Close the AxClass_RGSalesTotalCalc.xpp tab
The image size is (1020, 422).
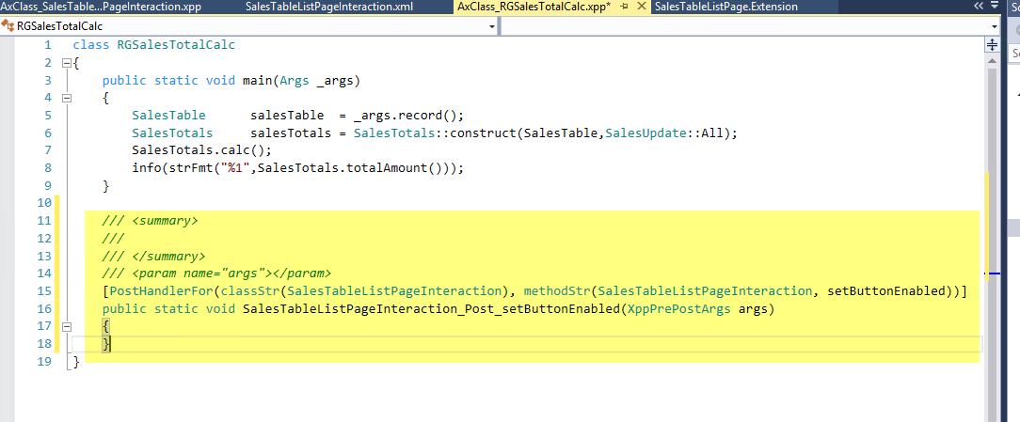[x=640, y=7]
